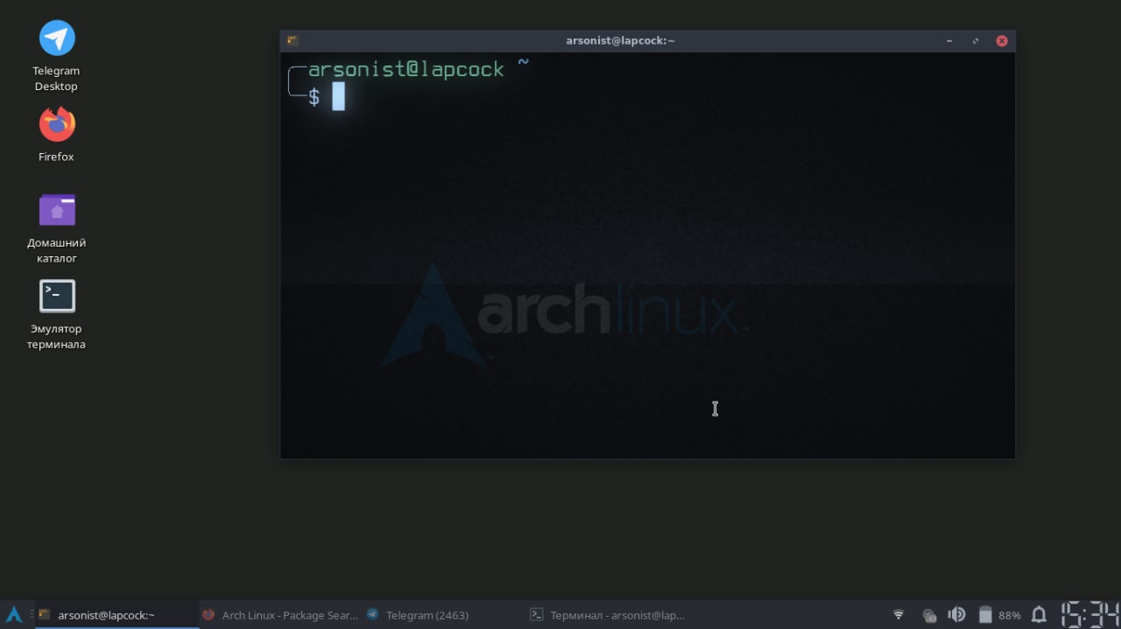Screen dimensions: 1121x629
Task: Click the battery indicator icon
Action: click(985, 615)
